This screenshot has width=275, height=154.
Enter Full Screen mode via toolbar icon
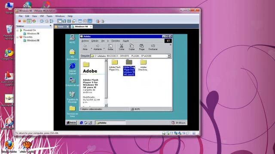click(x=69, y=21)
